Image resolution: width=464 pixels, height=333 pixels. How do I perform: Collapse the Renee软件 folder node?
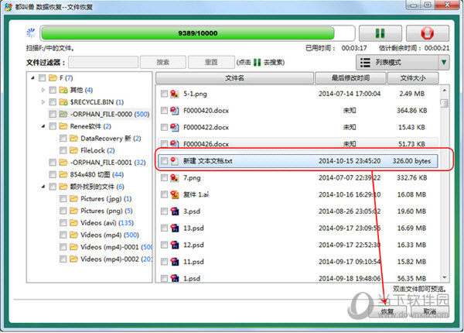[x=43, y=126]
